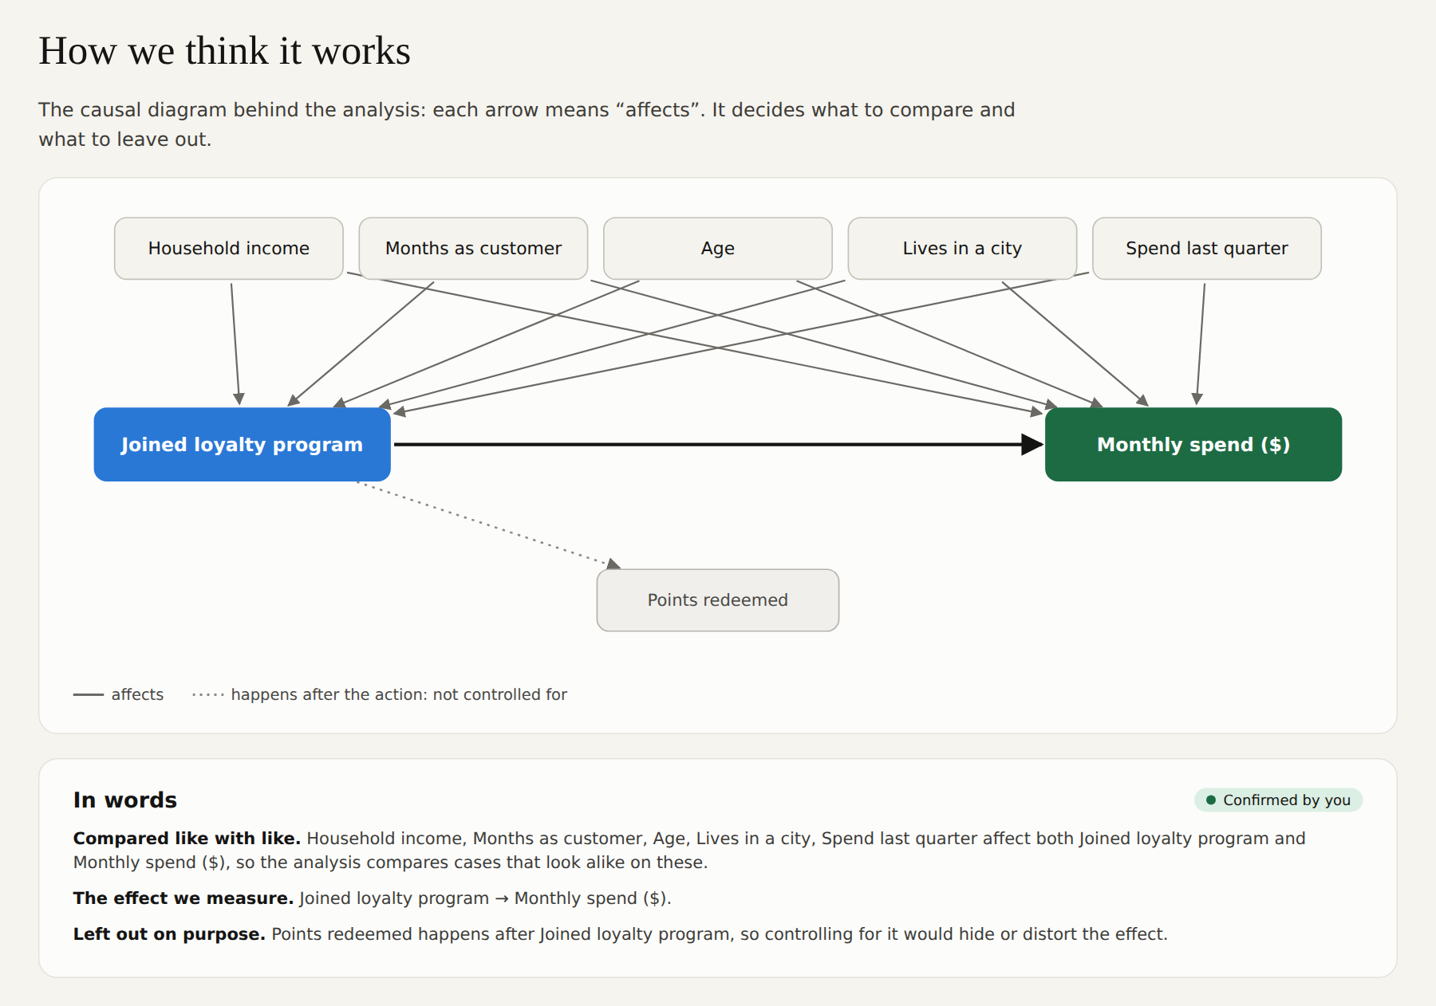Click the 'Compared like with like.' text
This screenshot has width=1436, height=1006.
(187, 839)
